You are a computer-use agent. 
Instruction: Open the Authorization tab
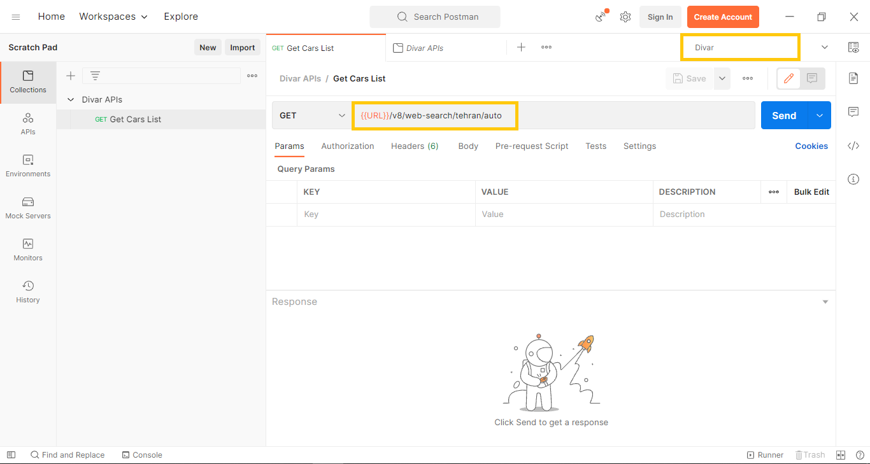348,146
